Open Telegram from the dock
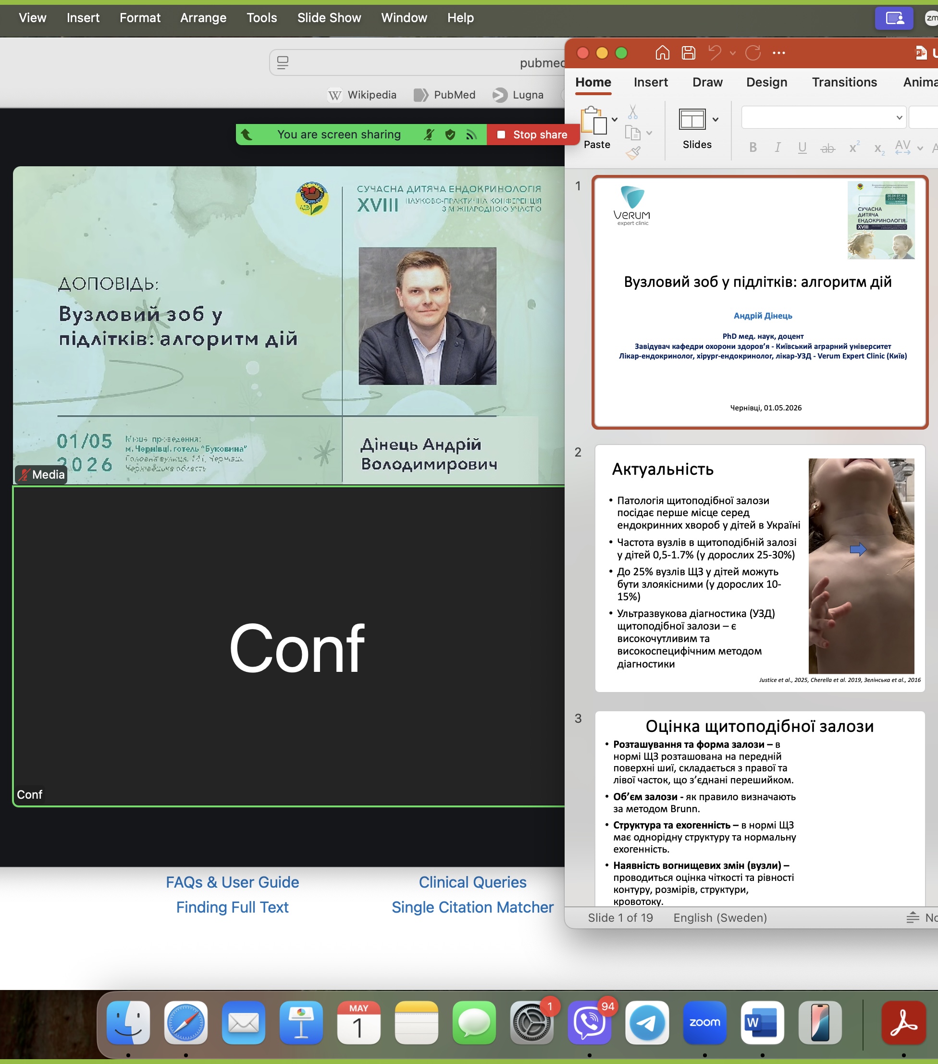This screenshot has width=938, height=1064. 647,1022
